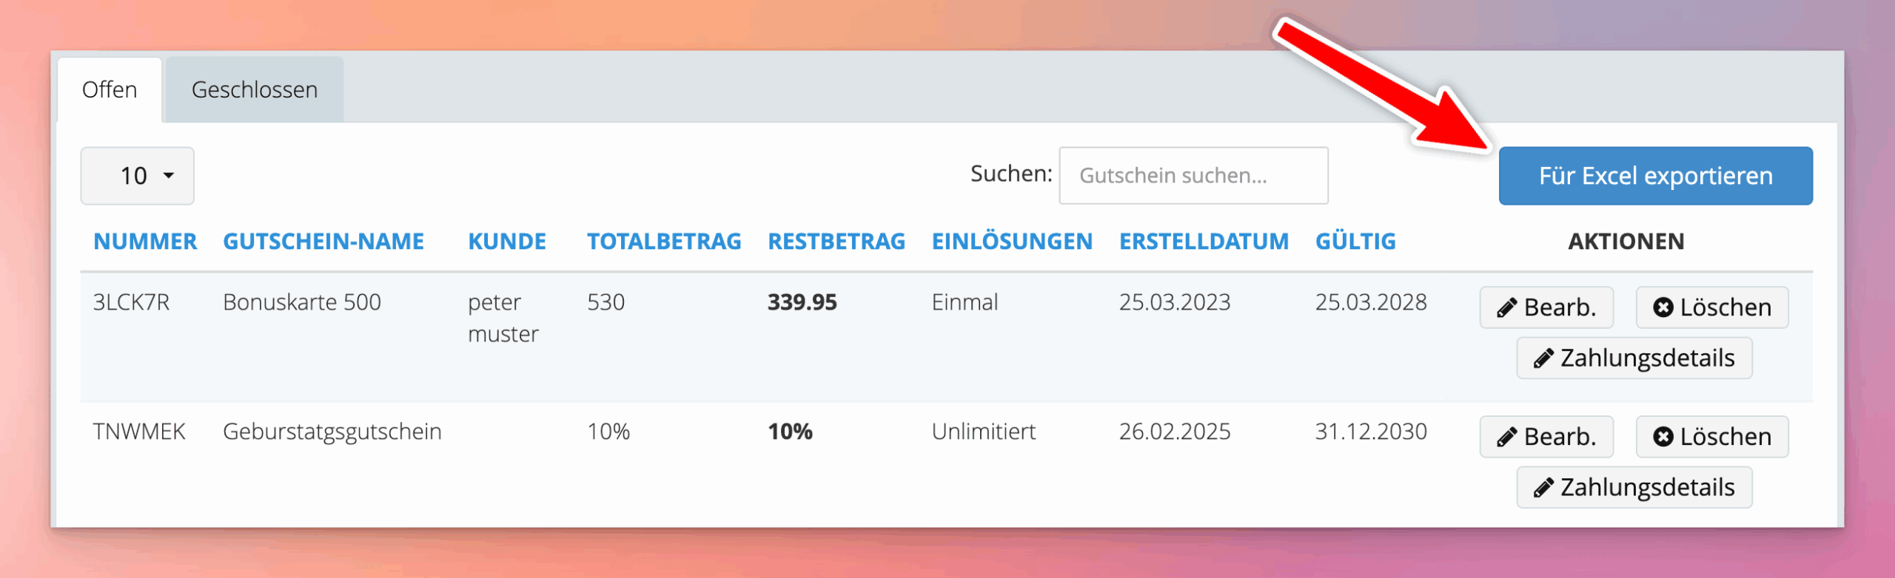Click the dropdown caret next to 10

[x=169, y=176]
